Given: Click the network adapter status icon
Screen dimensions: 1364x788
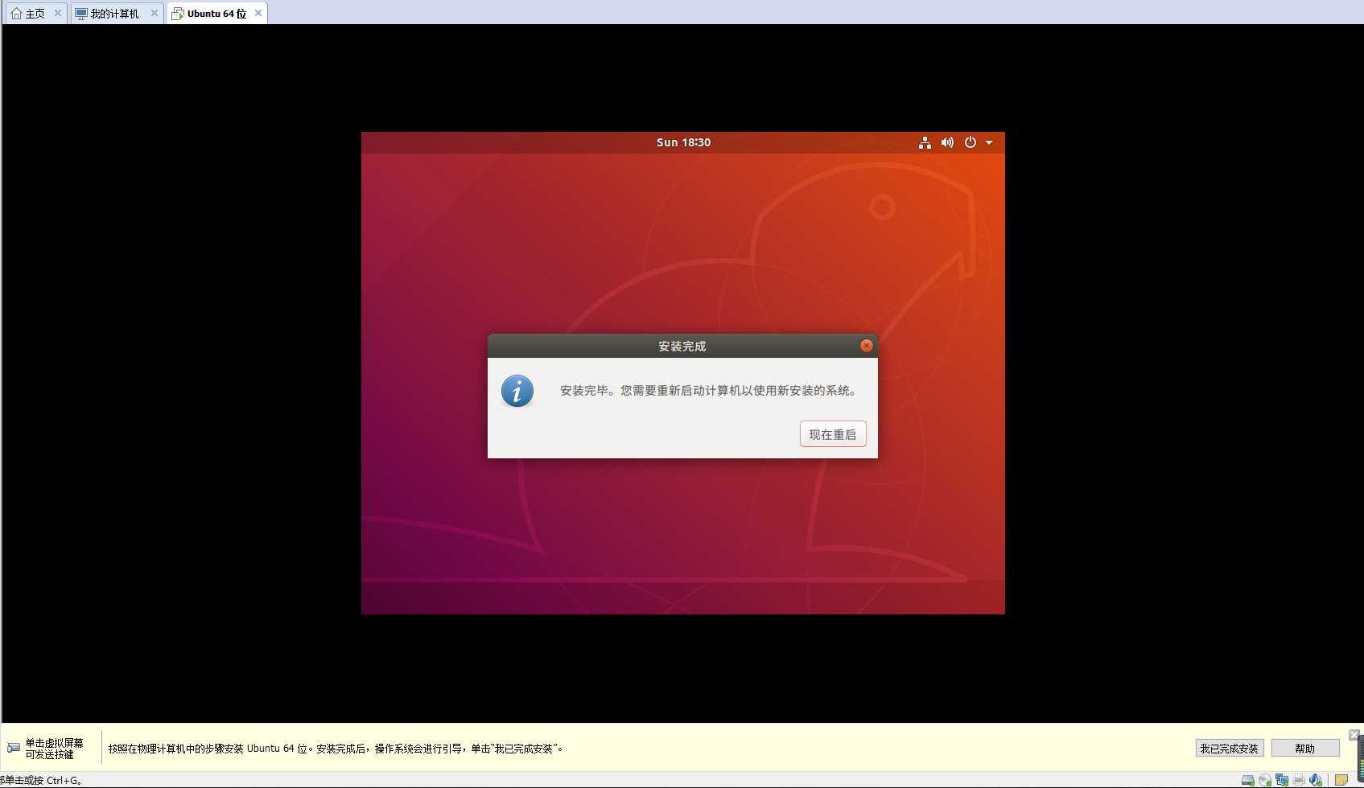Looking at the screenshot, I should pyautogui.click(x=1282, y=780).
